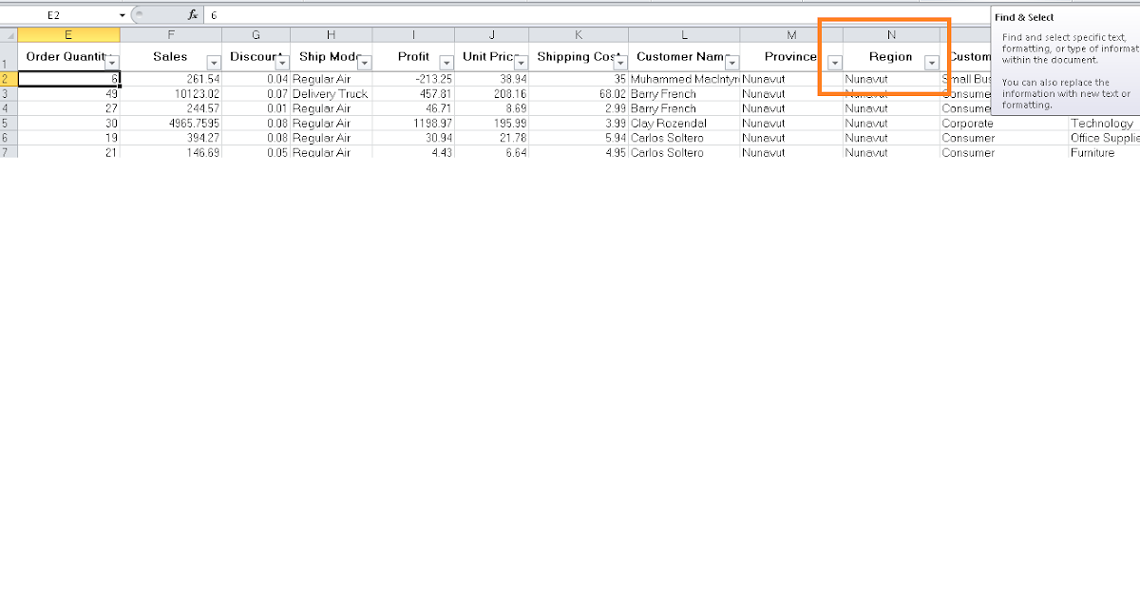1140x599 pixels.
Task: Select the entire sheet via corner button
Action: click(x=9, y=35)
